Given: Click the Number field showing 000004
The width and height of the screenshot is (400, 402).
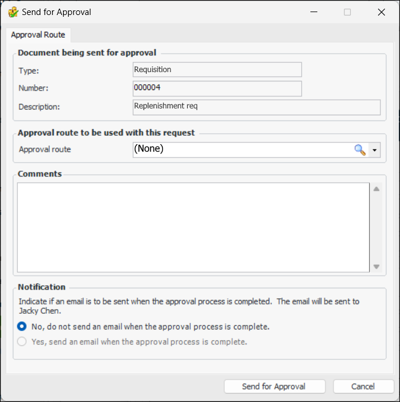Looking at the screenshot, I should 217,88.
